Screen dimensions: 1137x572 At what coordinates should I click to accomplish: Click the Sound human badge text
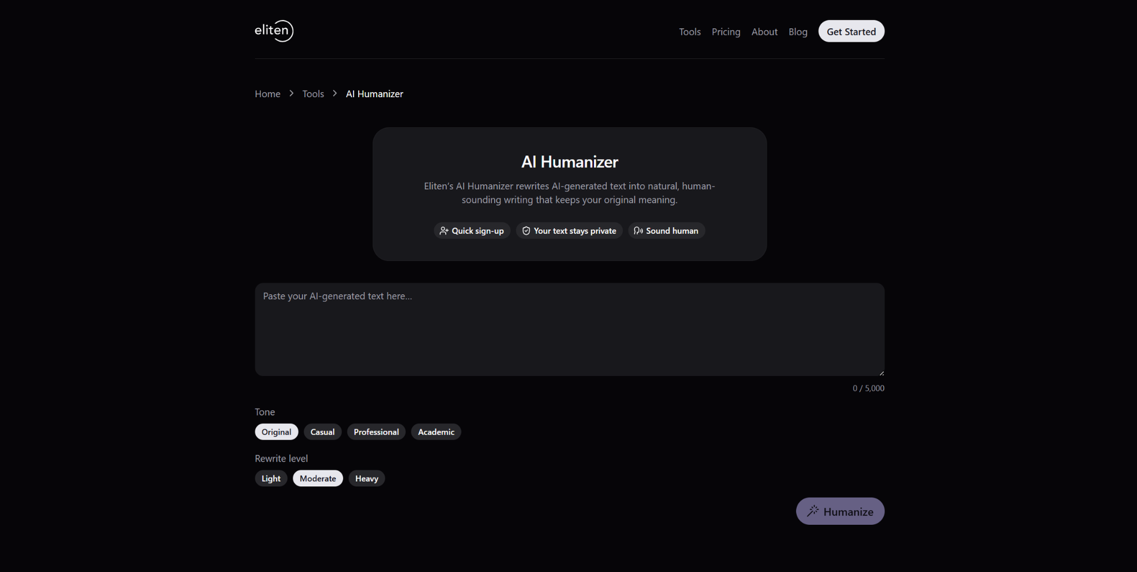(672, 231)
